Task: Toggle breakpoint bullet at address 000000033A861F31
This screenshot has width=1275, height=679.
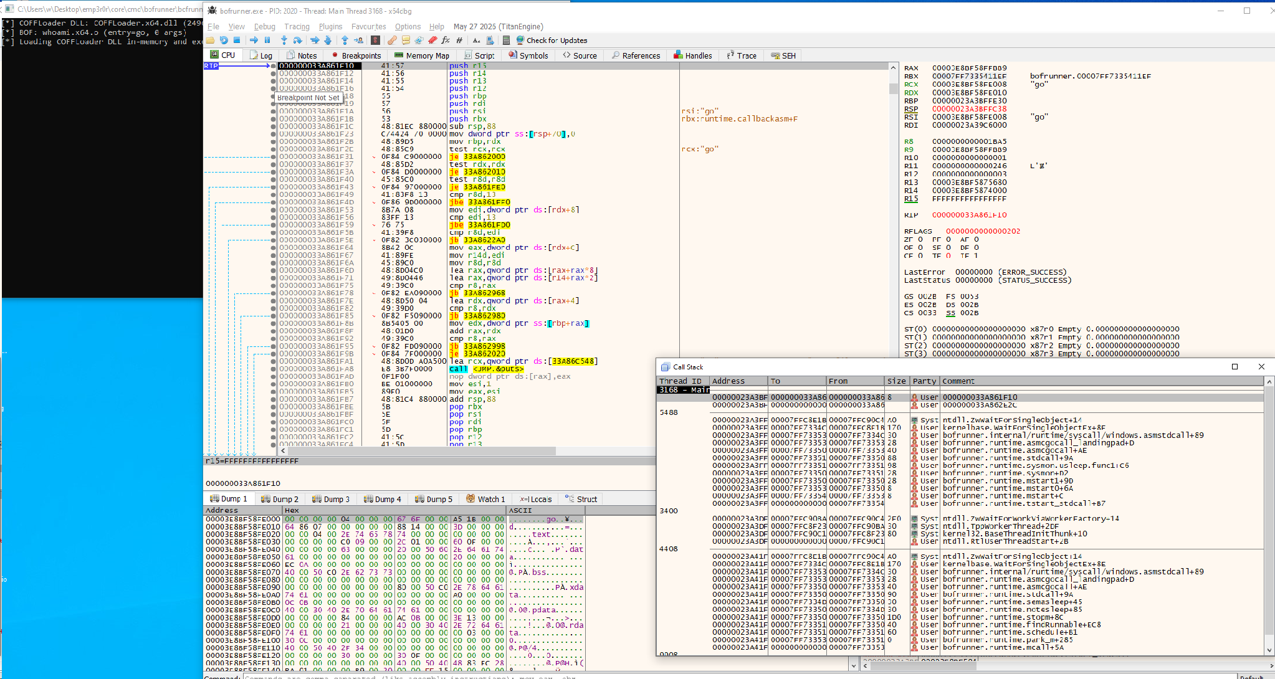Action: point(273,157)
